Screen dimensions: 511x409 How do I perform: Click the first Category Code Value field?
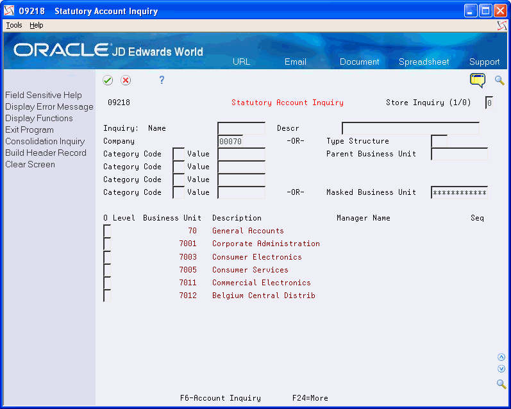tap(241, 154)
